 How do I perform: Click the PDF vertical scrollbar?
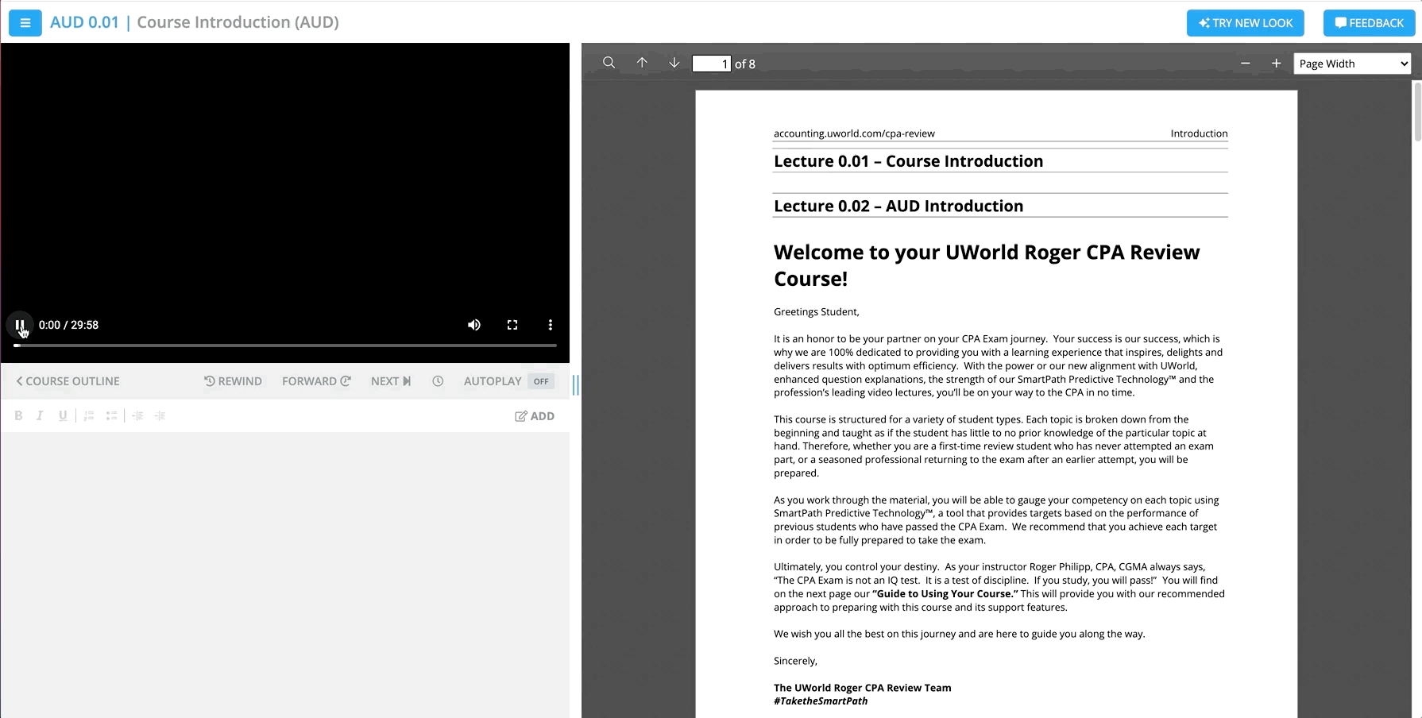1417,111
